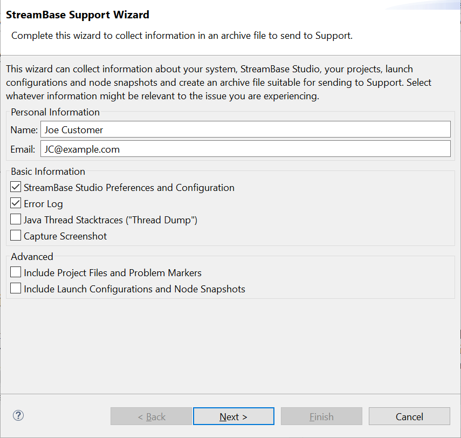Screen dimensions: 461x438
Task: Click the Advanced group heading
Action: (x=32, y=257)
